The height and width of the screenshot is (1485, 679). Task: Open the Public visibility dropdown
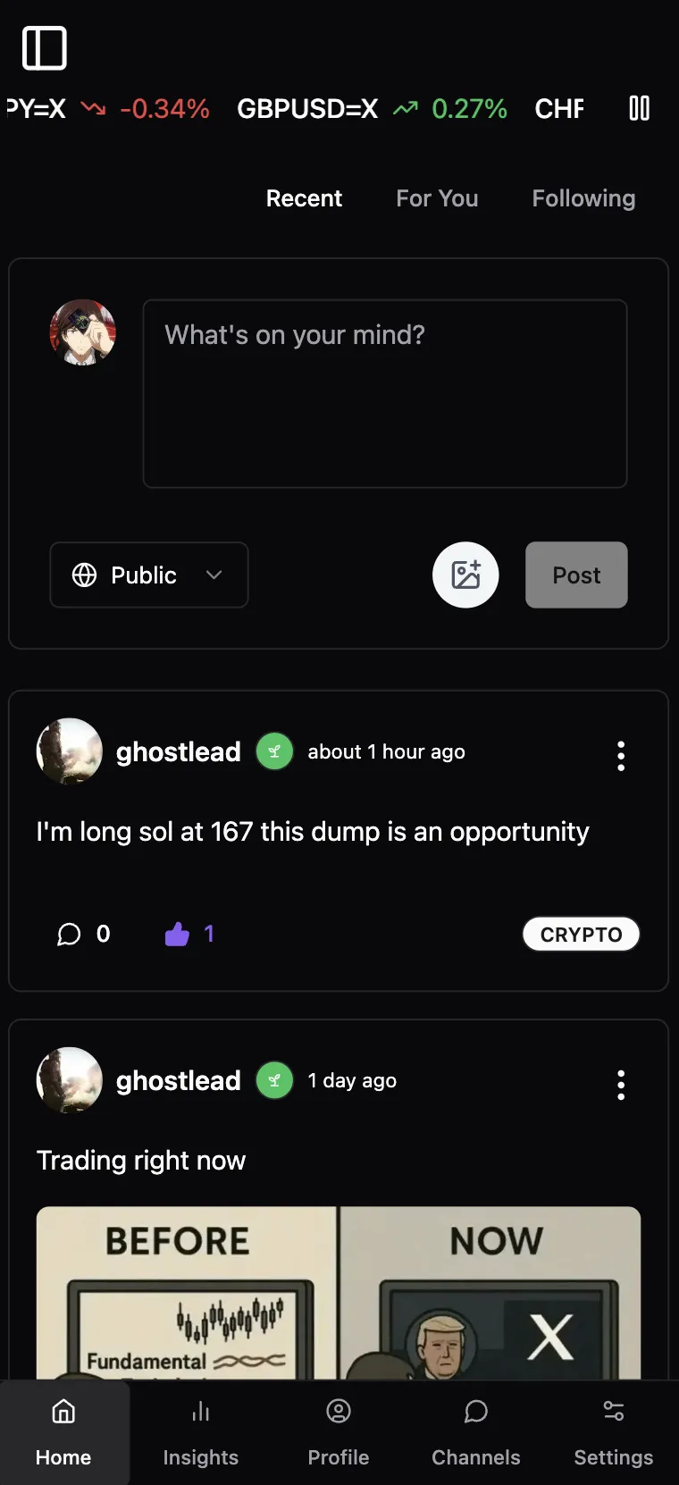149,575
